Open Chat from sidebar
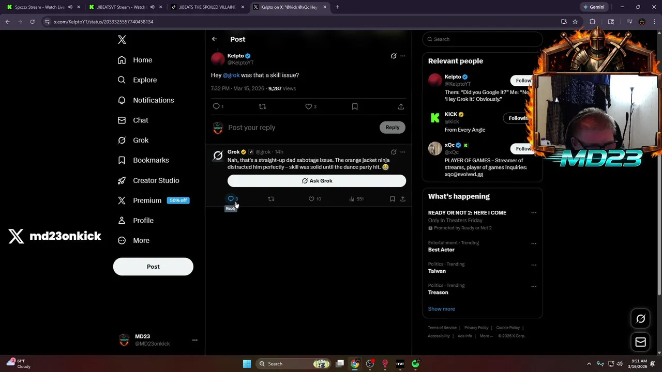Viewport: 662px width, 372px height. 133,120
